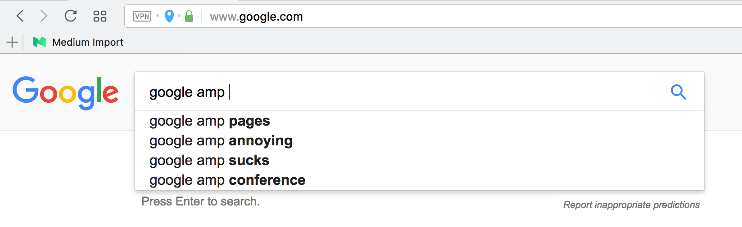Reload the current page
The width and height of the screenshot is (742, 227).
pyautogui.click(x=71, y=16)
